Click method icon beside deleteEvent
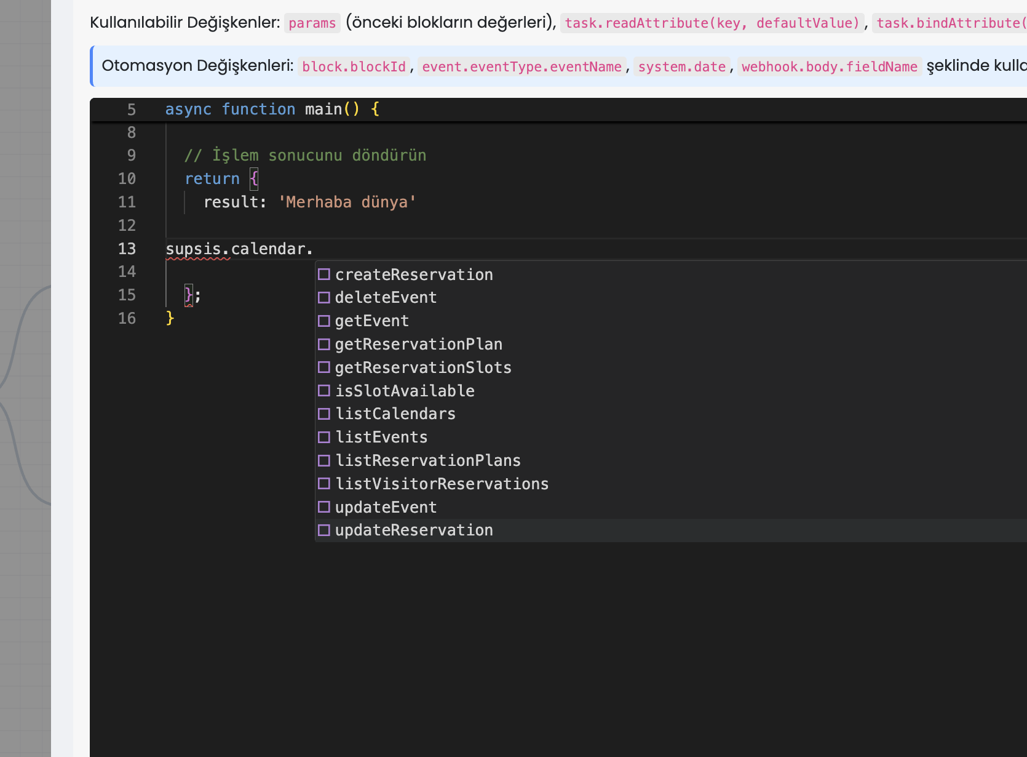The height and width of the screenshot is (757, 1027). pos(324,298)
